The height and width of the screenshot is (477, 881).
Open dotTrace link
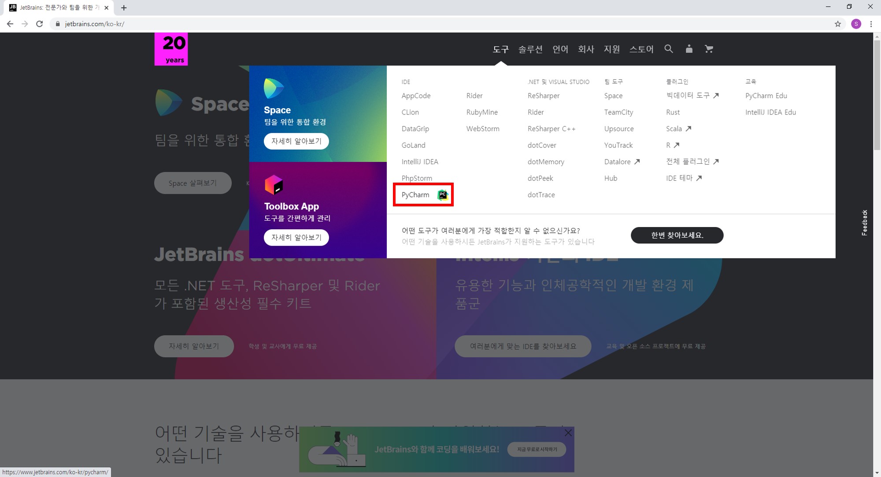tap(541, 194)
